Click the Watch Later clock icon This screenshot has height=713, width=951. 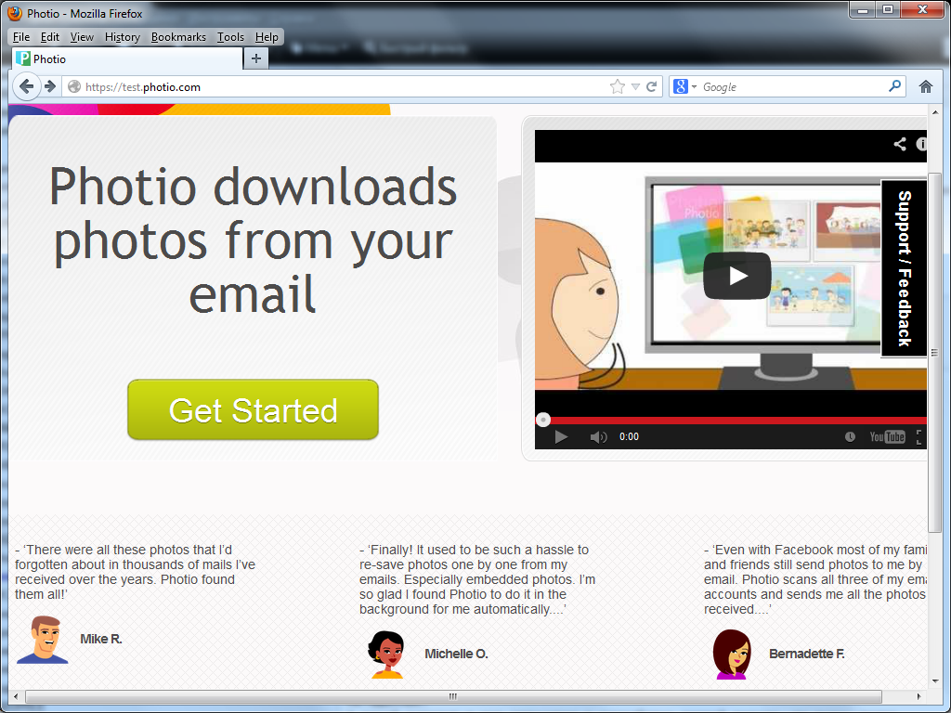851,436
